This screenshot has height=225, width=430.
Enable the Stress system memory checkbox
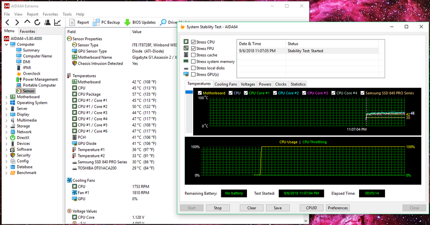coord(193,62)
